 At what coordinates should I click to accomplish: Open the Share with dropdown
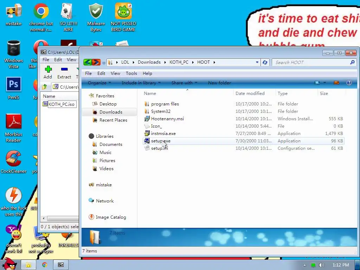184,83
